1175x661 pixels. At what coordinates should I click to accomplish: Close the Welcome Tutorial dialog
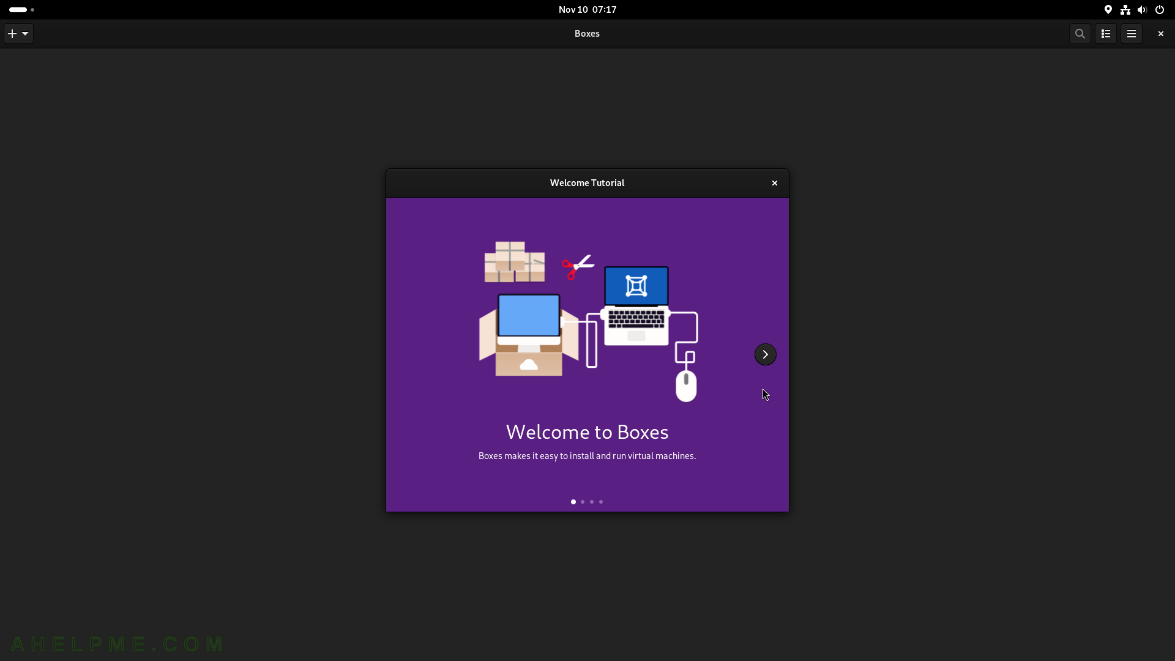click(775, 183)
